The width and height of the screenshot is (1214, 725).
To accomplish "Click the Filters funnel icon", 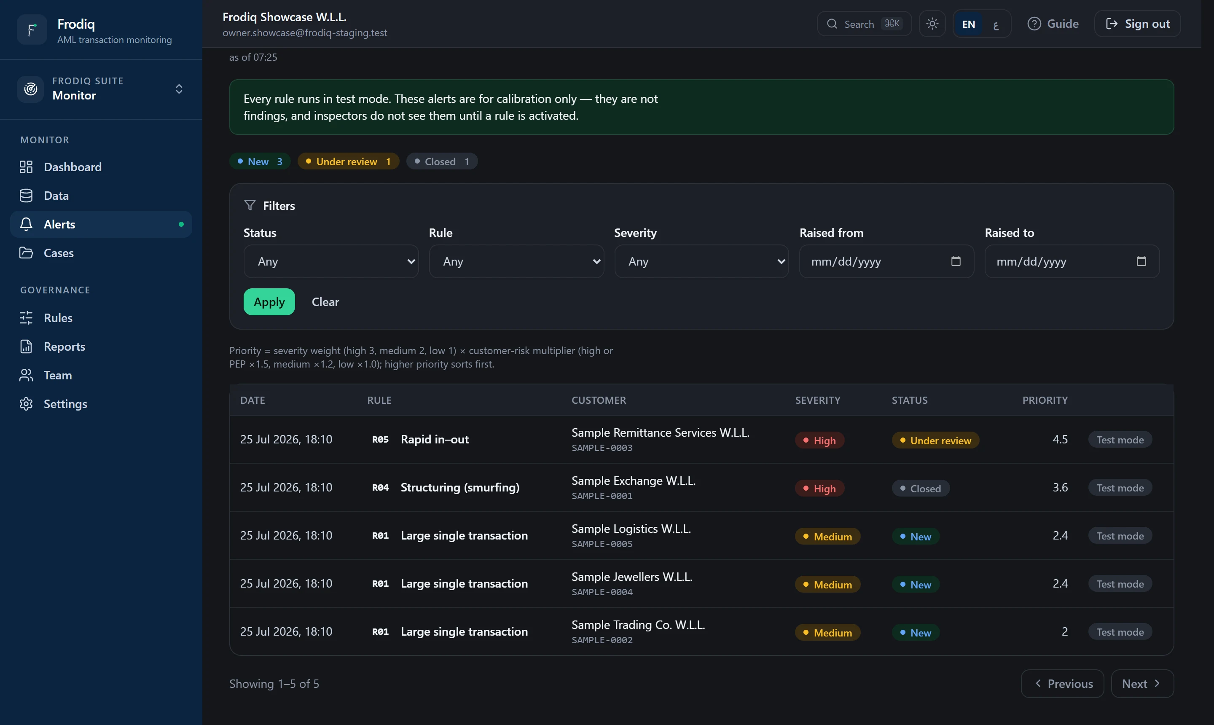I will click(250, 206).
